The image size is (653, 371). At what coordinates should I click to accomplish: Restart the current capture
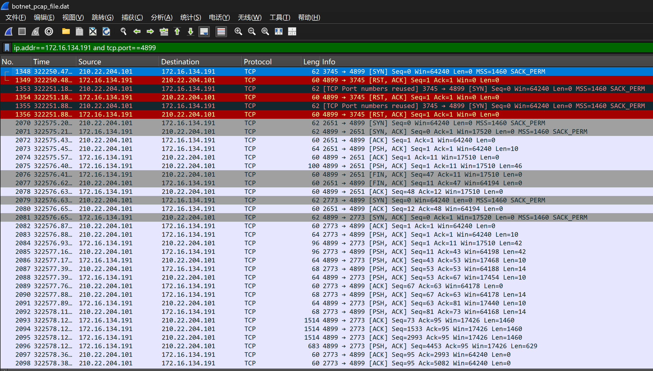click(x=35, y=32)
